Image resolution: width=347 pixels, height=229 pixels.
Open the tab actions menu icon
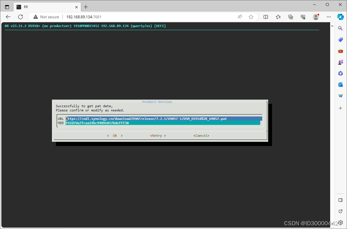click(x=7, y=7)
